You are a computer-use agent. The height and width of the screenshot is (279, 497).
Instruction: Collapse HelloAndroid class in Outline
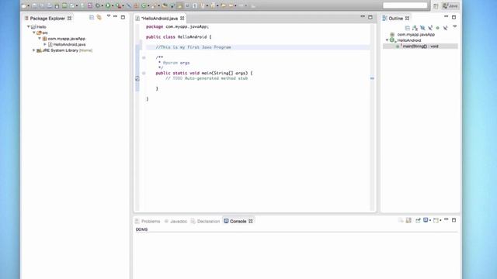tap(387, 40)
